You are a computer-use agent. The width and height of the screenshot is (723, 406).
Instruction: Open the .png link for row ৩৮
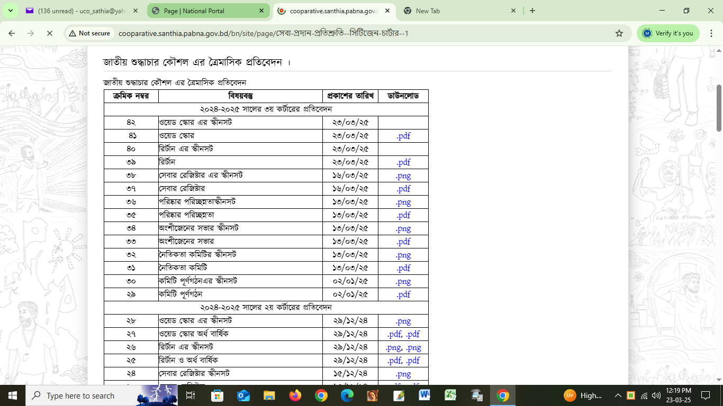click(x=403, y=176)
